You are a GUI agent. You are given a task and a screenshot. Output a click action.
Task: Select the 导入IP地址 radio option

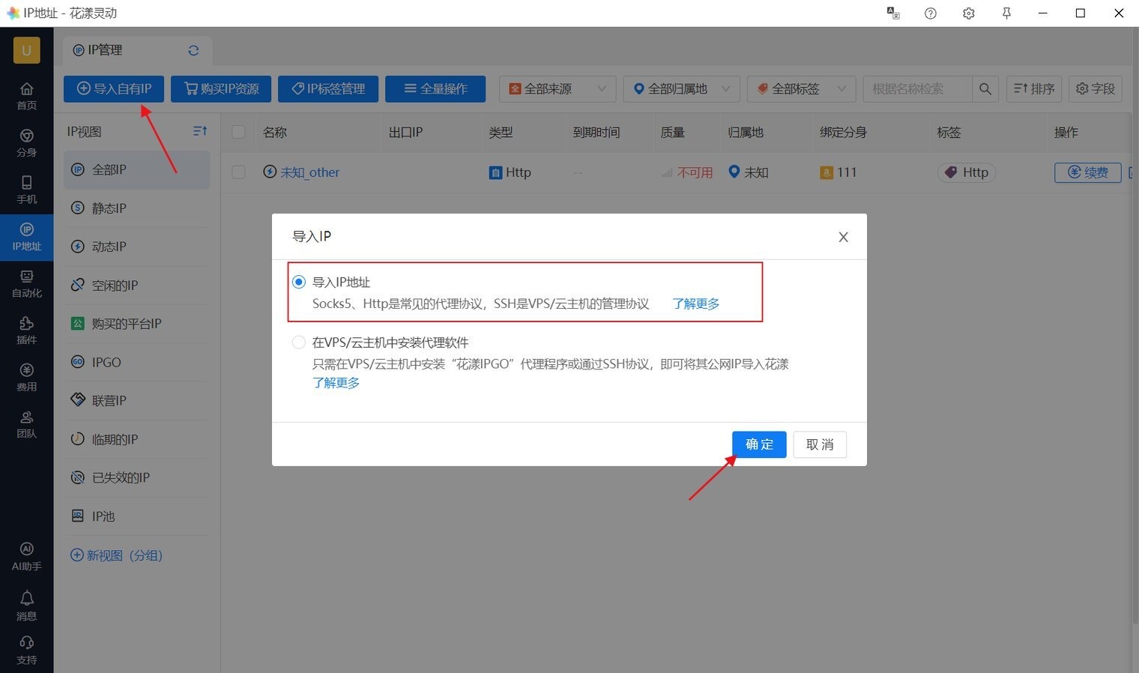[299, 283]
